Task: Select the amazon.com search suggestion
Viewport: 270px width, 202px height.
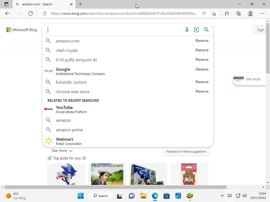Action: [x=67, y=41]
